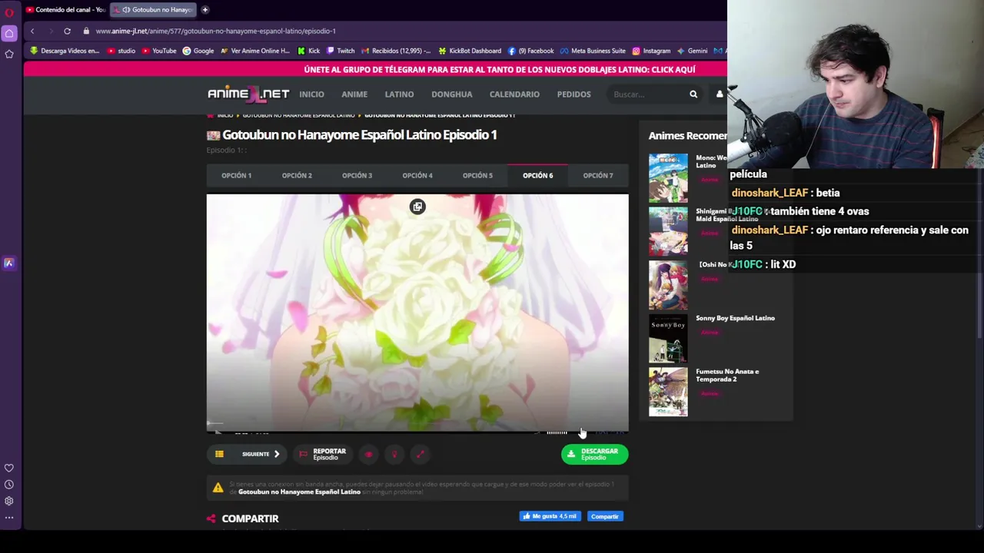
Task: Open the YouTube bookmark
Action: [x=159, y=51]
